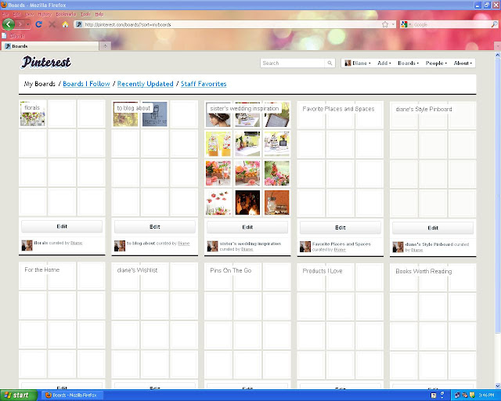Click Edit under diane's Style Pinboard
The width and height of the screenshot is (501, 401).
tap(433, 228)
